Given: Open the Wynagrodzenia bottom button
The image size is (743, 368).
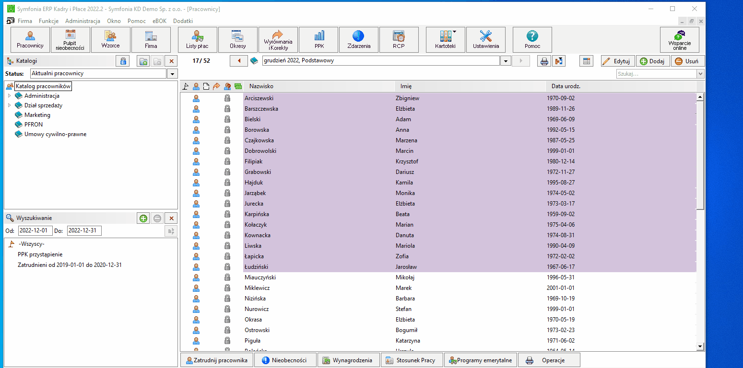Looking at the screenshot, I should (x=349, y=360).
